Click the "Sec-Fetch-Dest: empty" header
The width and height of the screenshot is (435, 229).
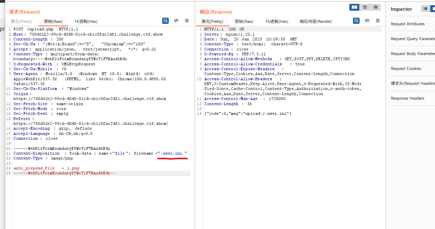(x=41, y=113)
